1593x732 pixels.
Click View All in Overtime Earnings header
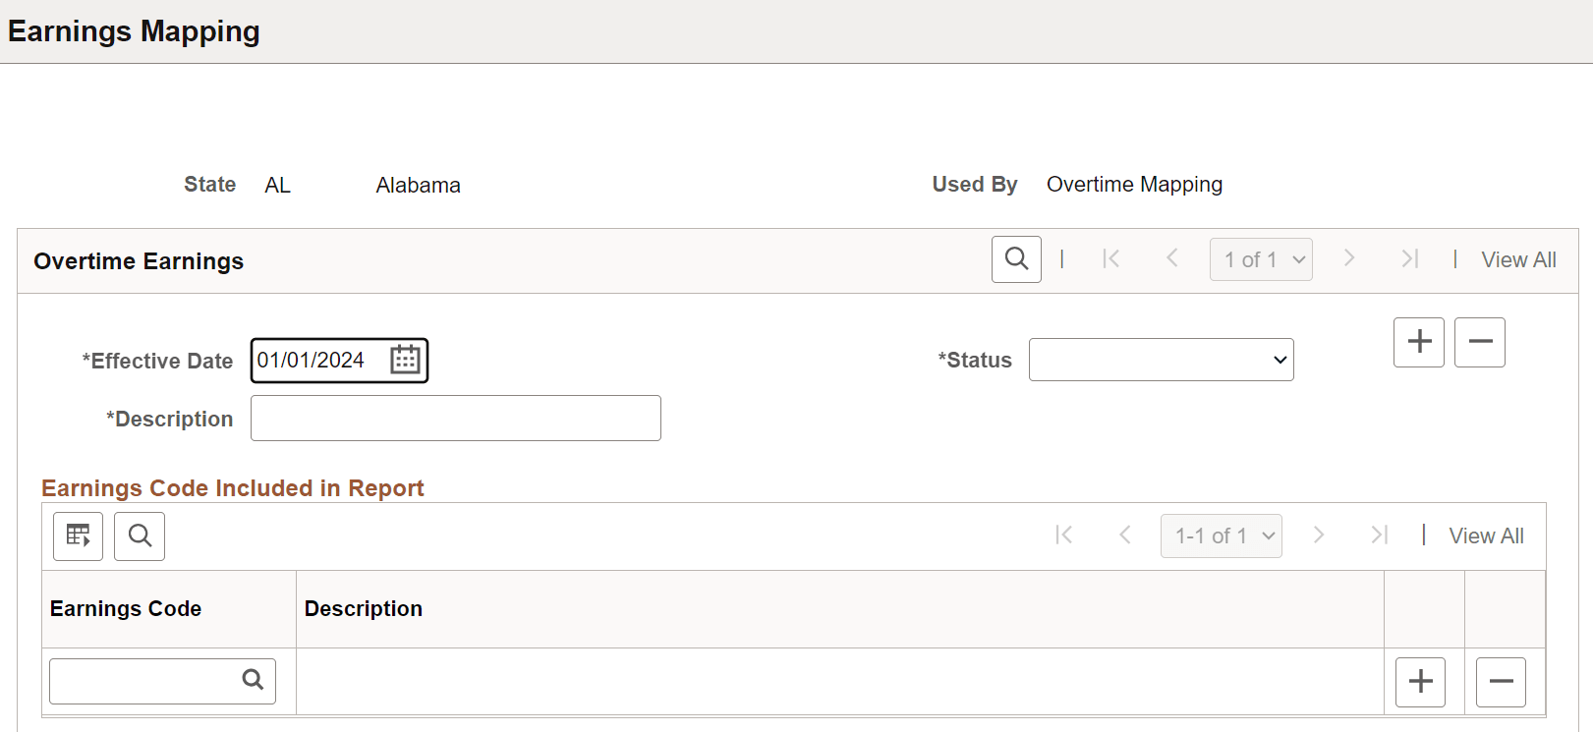tap(1518, 259)
